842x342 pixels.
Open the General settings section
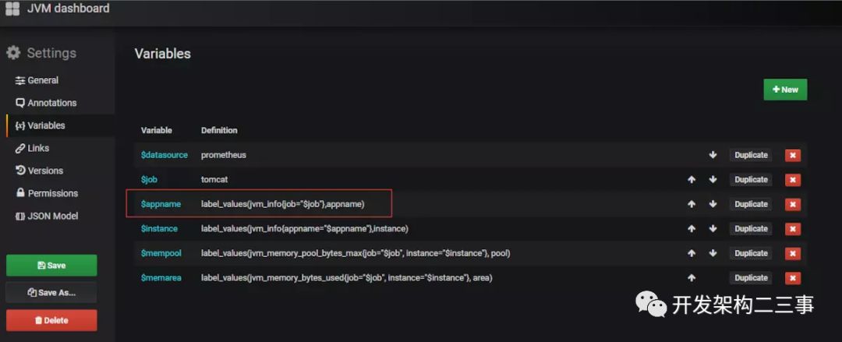point(37,80)
